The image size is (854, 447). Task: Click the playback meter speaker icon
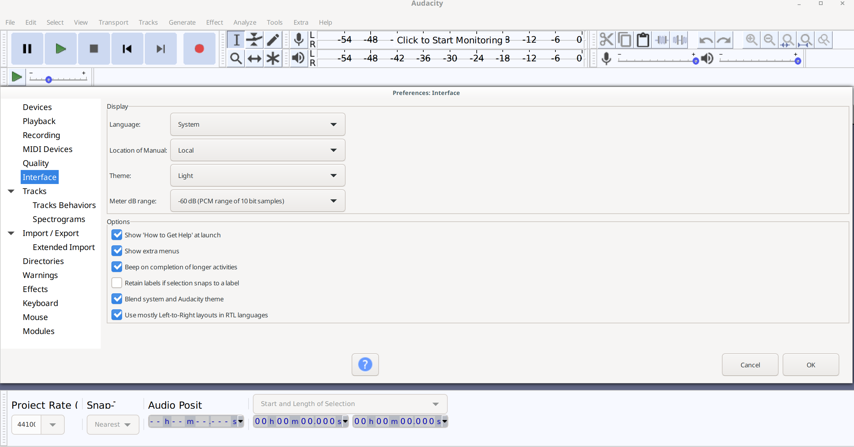pyautogui.click(x=299, y=58)
